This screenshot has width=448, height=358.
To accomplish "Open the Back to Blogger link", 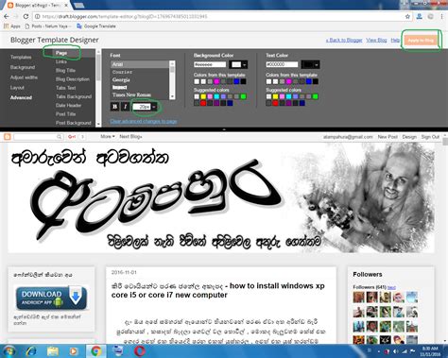I will pyautogui.click(x=344, y=40).
